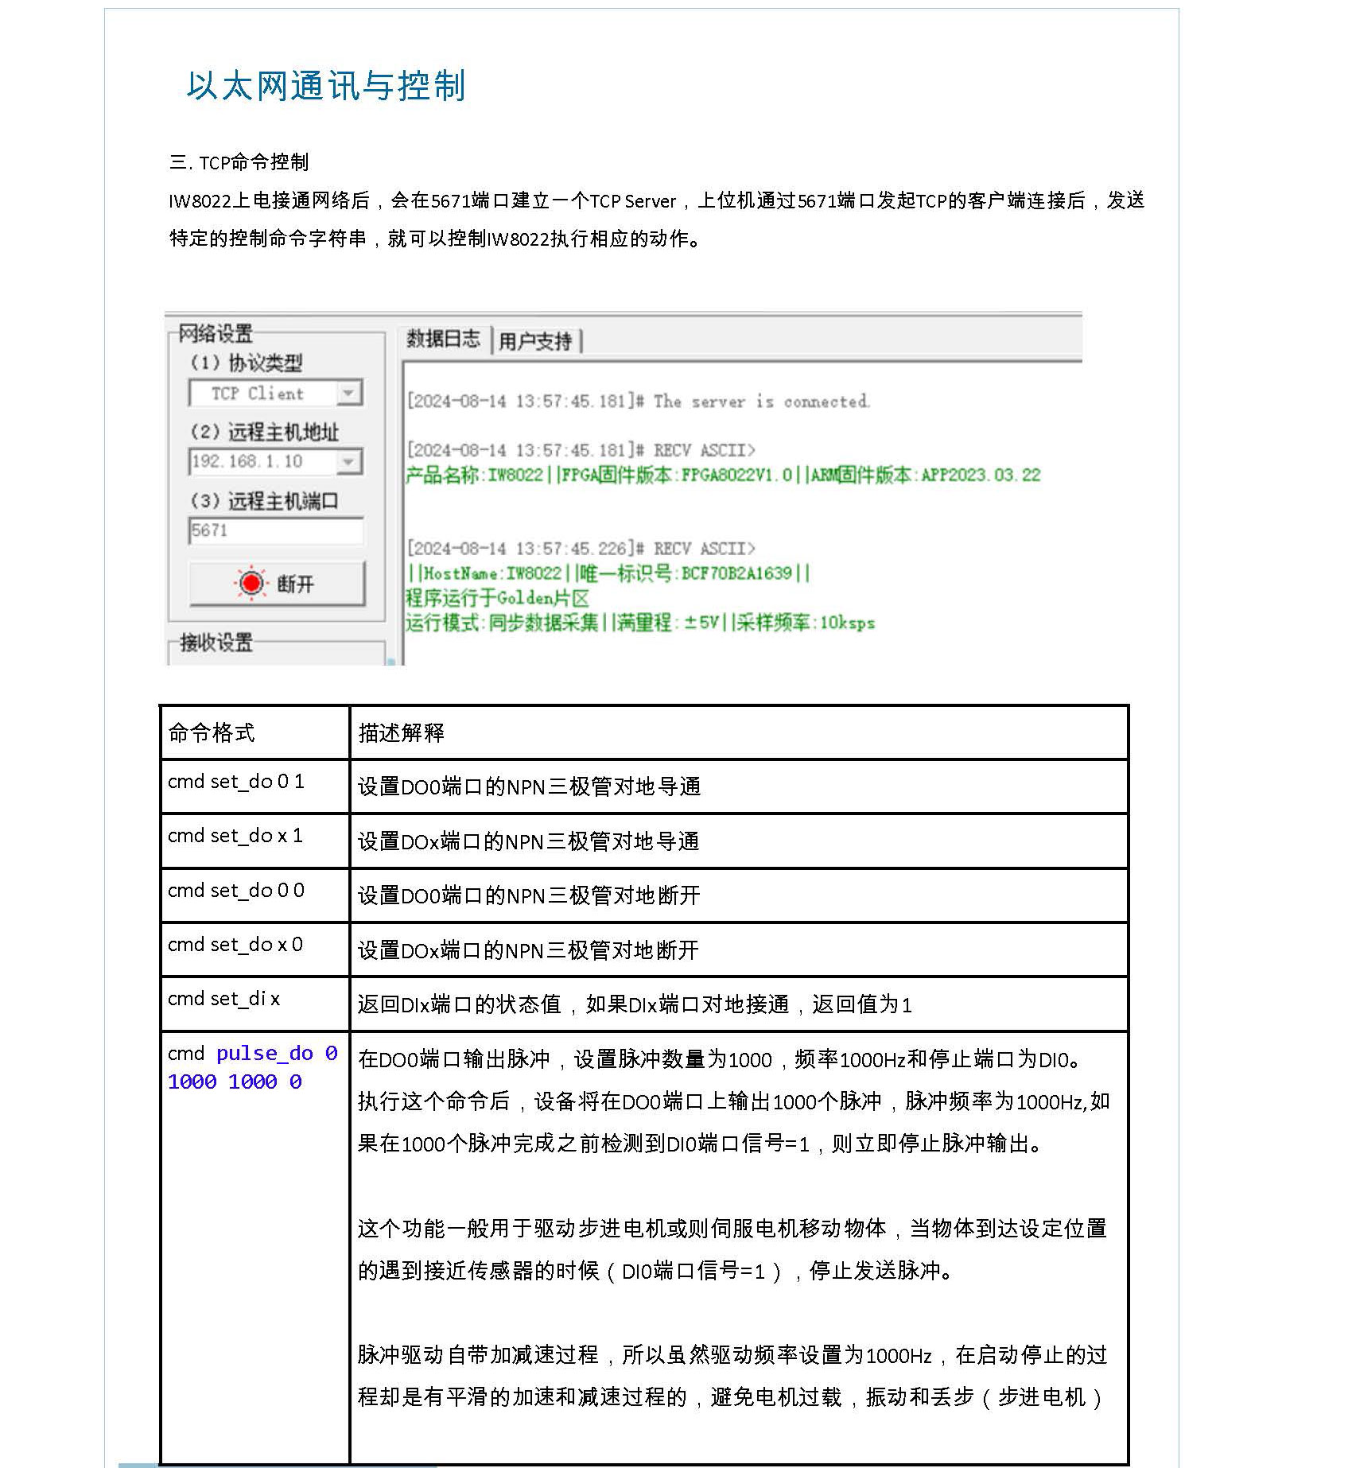Click the HostName:IW8022 log line
Viewport: 1352px width, 1468px height.
(x=608, y=573)
